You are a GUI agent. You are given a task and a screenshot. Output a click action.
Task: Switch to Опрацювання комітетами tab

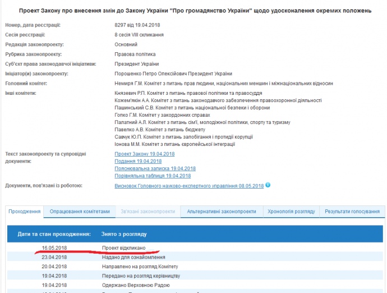tap(80, 212)
